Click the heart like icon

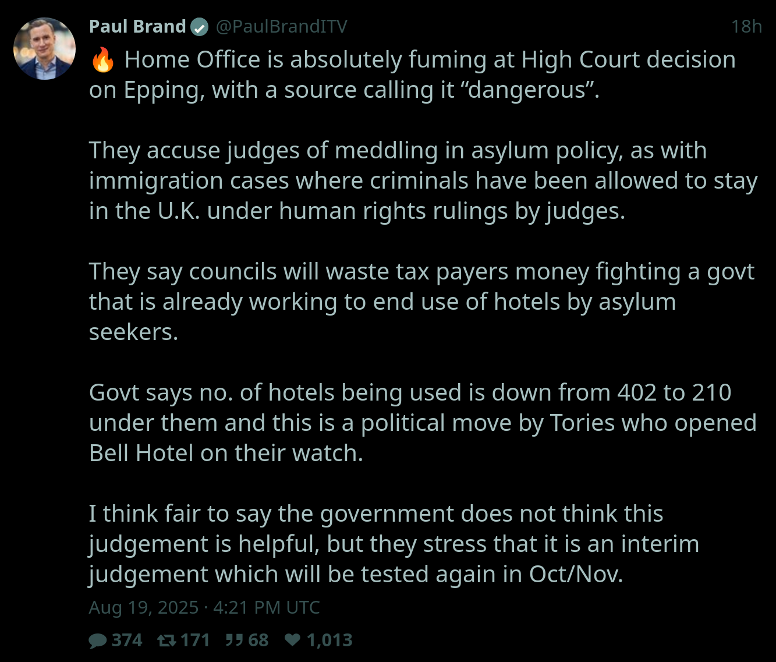coord(293,640)
